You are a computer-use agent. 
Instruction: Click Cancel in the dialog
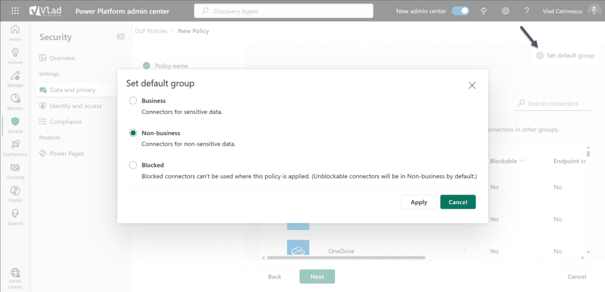click(458, 202)
